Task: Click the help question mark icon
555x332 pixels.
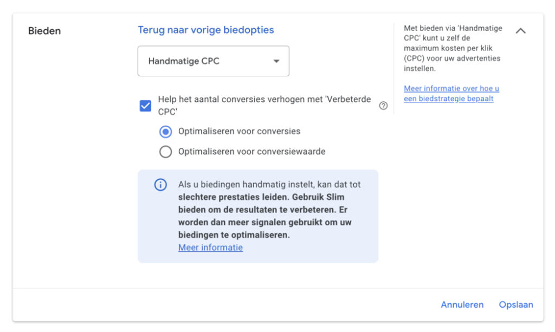Action: click(383, 106)
